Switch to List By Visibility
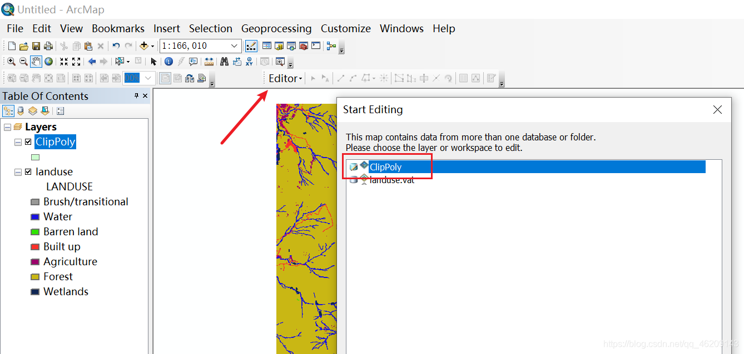 tap(33, 111)
